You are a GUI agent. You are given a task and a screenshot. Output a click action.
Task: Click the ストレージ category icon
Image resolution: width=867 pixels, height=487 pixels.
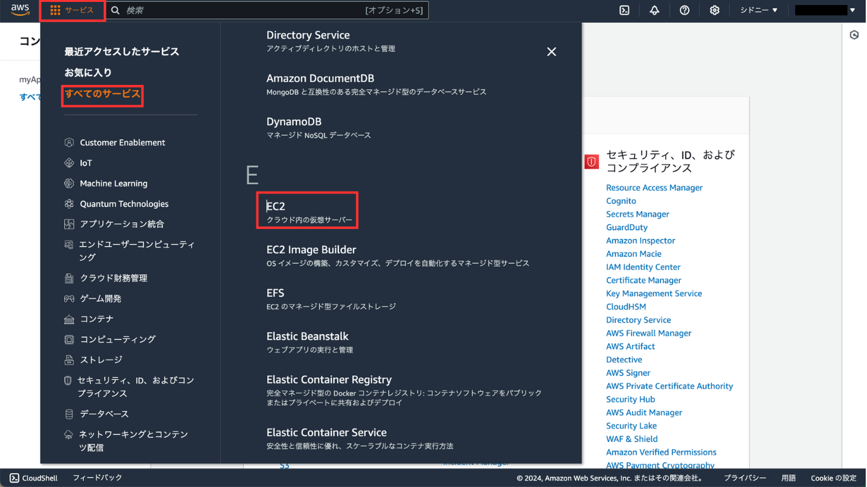coord(69,360)
